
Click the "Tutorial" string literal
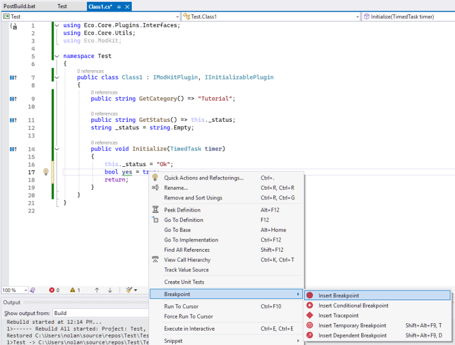click(x=215, y=99)
